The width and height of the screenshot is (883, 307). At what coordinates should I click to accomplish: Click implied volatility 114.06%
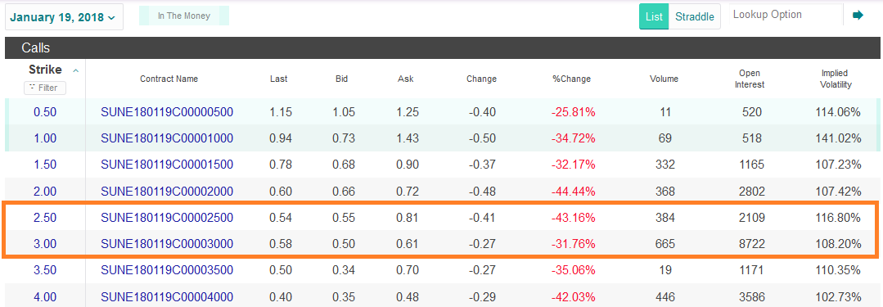(838, 112)
